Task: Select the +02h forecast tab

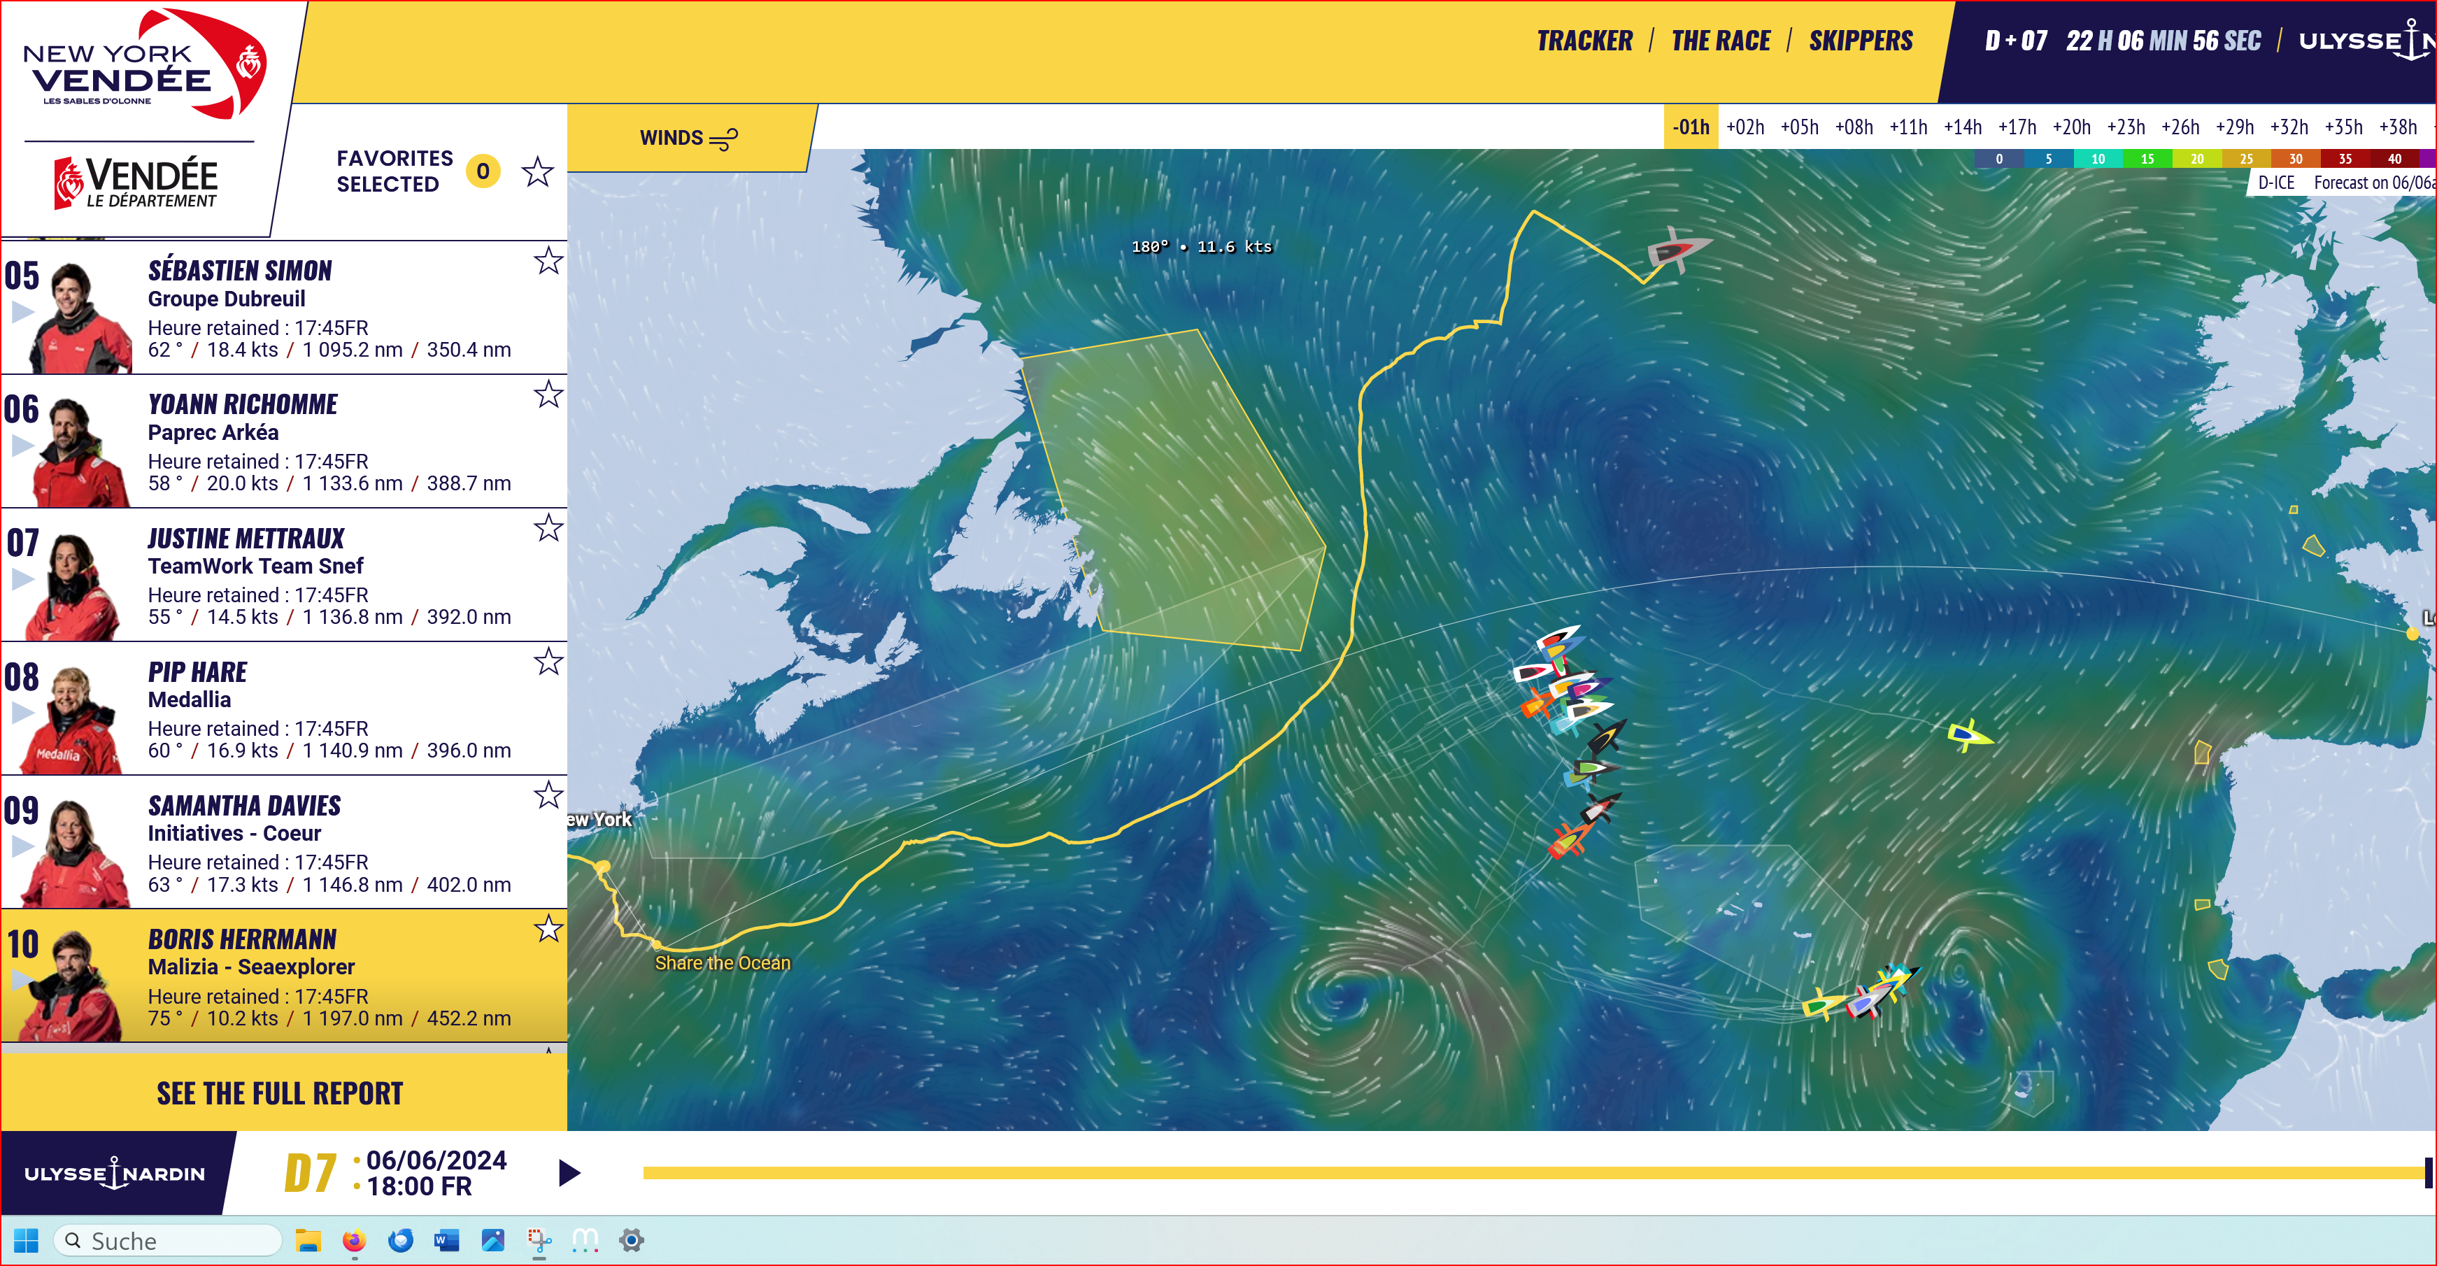Action: pos(1745,127)
